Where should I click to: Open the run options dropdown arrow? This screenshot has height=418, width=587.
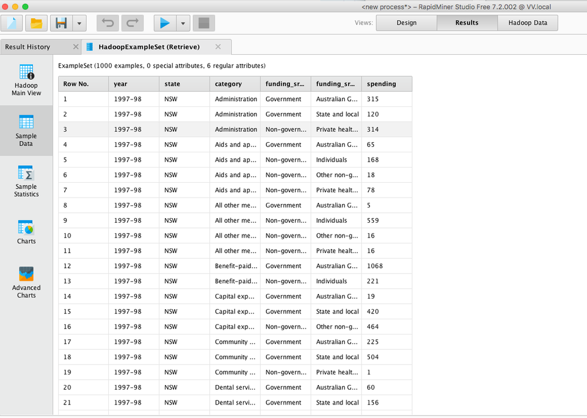click(183, 23)
